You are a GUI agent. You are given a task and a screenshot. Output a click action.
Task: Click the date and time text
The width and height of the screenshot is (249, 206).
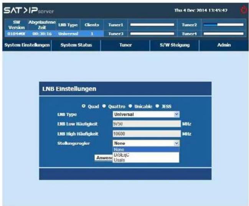click(x=201, y=10)
